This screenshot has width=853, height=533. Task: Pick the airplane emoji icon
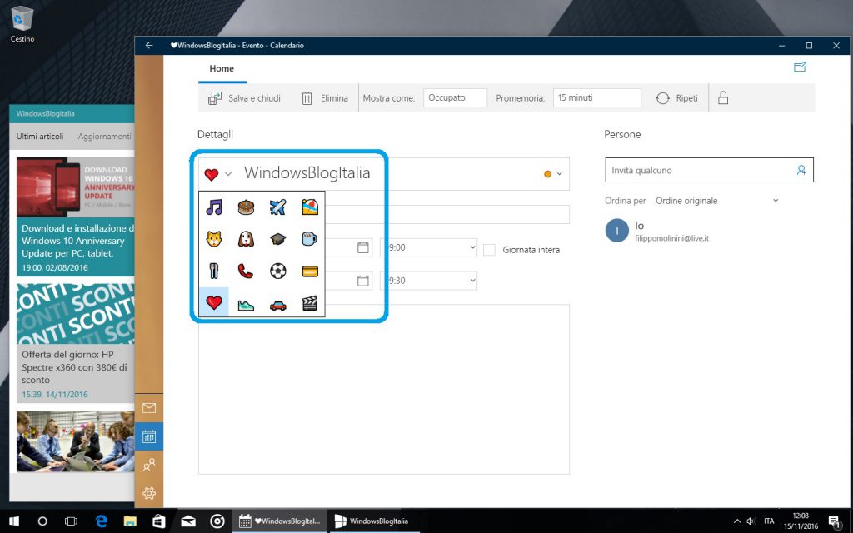[x=277, y=207]
